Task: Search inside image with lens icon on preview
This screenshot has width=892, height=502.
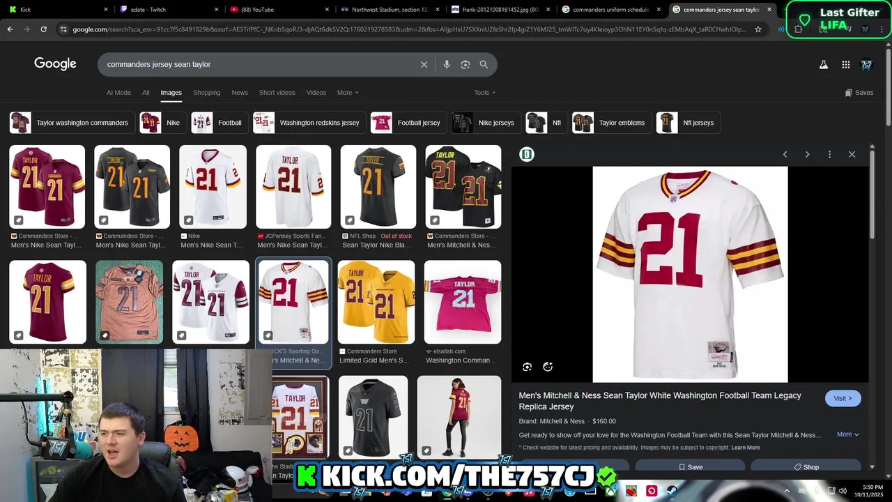Action: point(527,367)
